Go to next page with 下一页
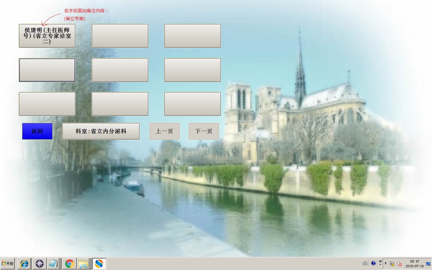Screen dimensions: 432x270 (204, 131)
